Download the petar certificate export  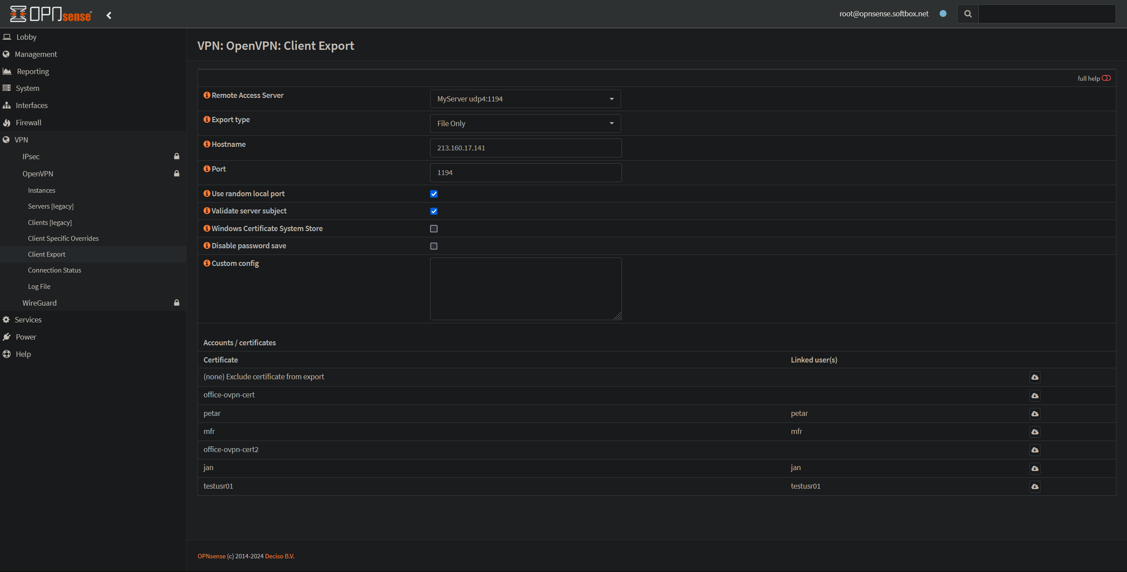(x=1034, y=414)
